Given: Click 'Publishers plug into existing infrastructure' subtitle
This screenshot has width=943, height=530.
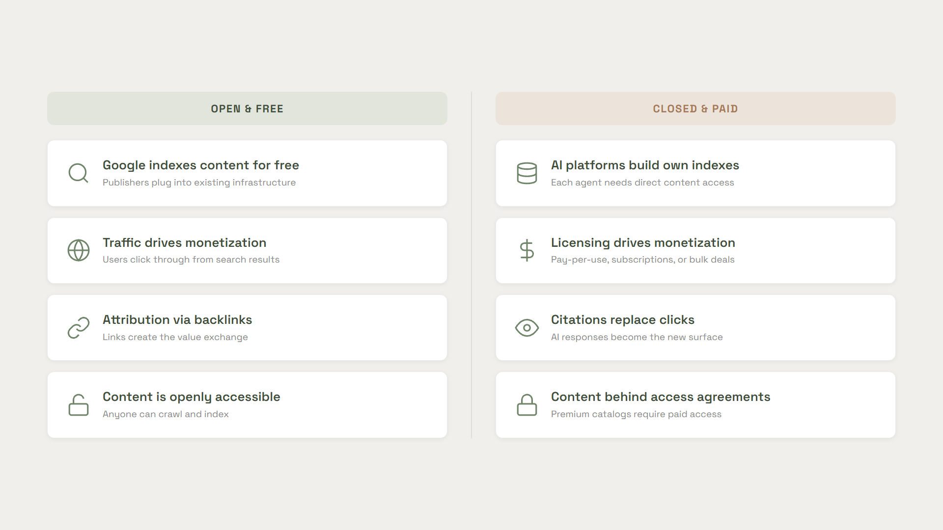Looking at the screenshot, I should coord(199,183).
